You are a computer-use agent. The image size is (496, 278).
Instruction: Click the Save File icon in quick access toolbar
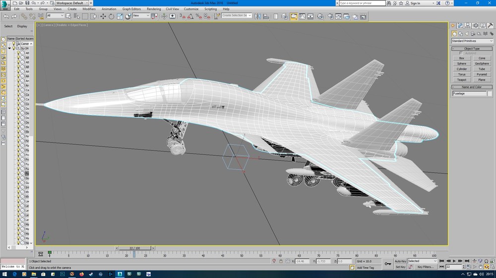point(27,3)
